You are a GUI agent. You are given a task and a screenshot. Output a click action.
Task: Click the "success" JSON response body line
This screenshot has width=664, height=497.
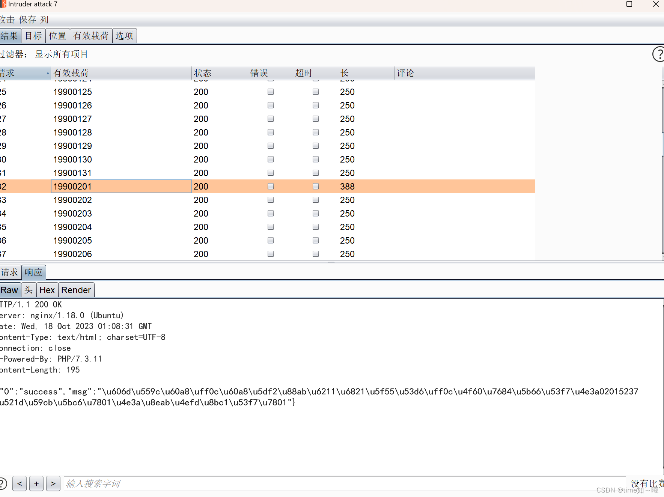[319, 392]
